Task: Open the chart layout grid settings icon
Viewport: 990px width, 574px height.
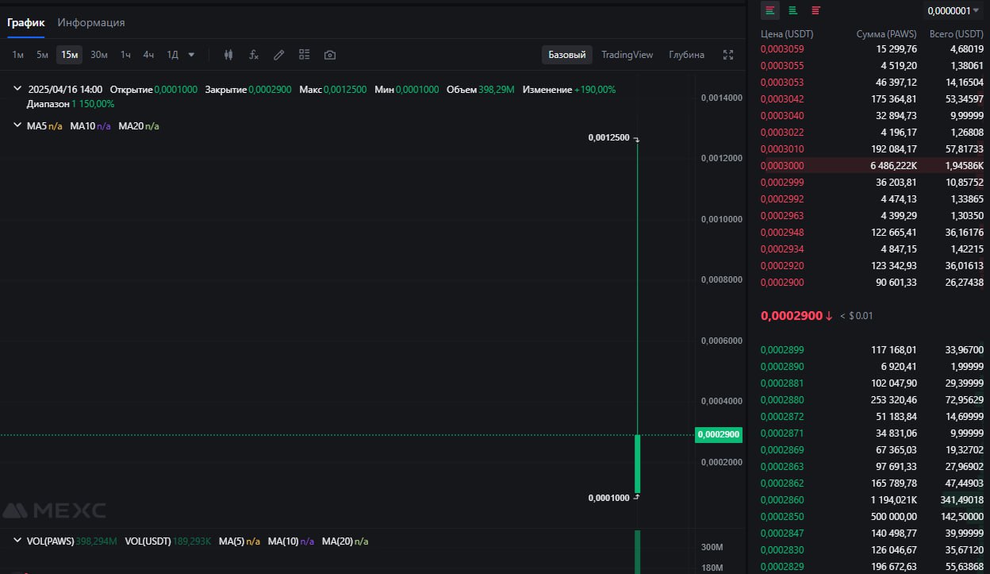Action: pyautogui.click(x=304, y=55)
